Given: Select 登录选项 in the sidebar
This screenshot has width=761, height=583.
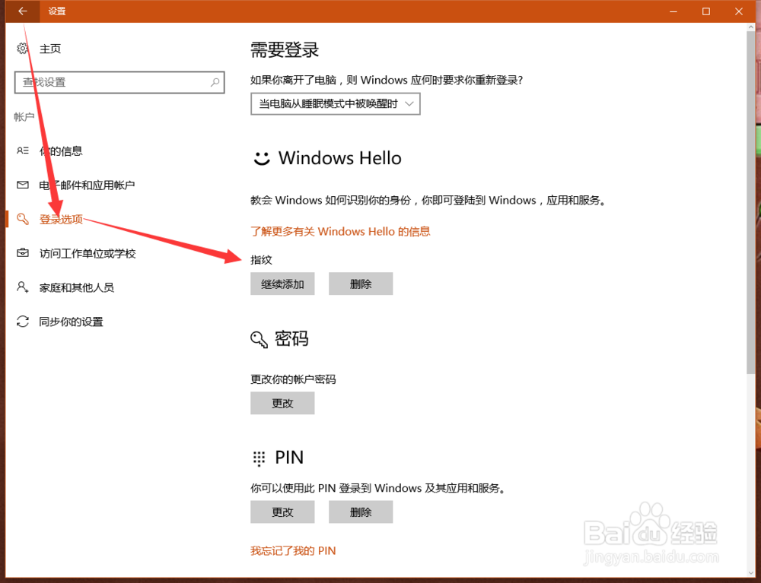Looking at the screenshot, I should (x=61, y=220).
